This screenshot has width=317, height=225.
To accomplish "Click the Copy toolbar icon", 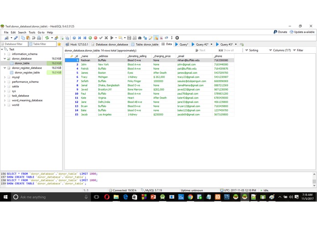I will [x=23, y=38].
